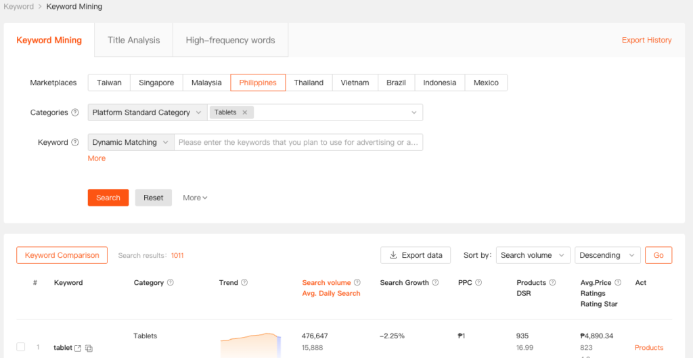Open the High-frequency words tab
693x358 pixels.
[x=230, y=41]
